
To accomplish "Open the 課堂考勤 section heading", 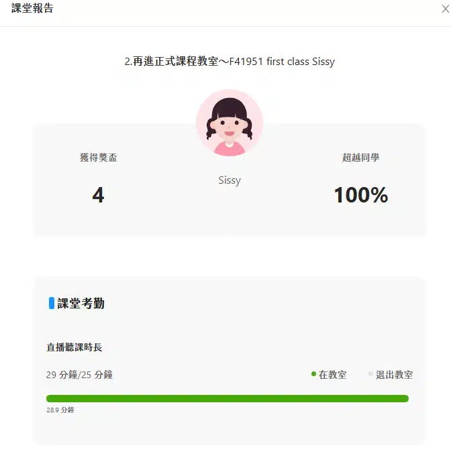I will (81, 304).
